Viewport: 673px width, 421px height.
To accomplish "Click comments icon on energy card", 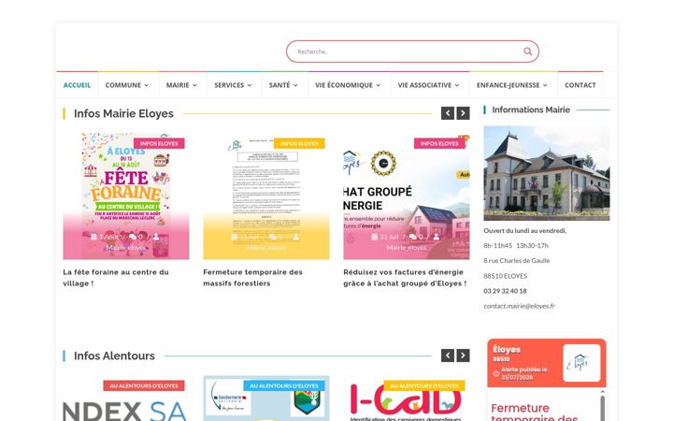I will coord(413,237).
